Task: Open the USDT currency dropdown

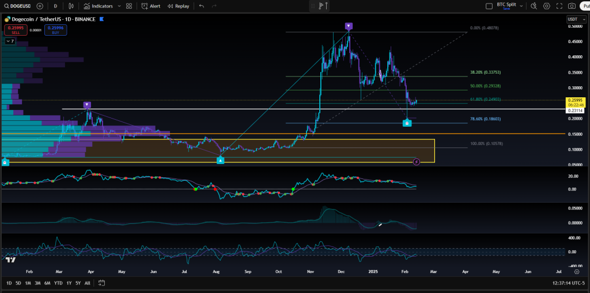Action: pos(576,20)
